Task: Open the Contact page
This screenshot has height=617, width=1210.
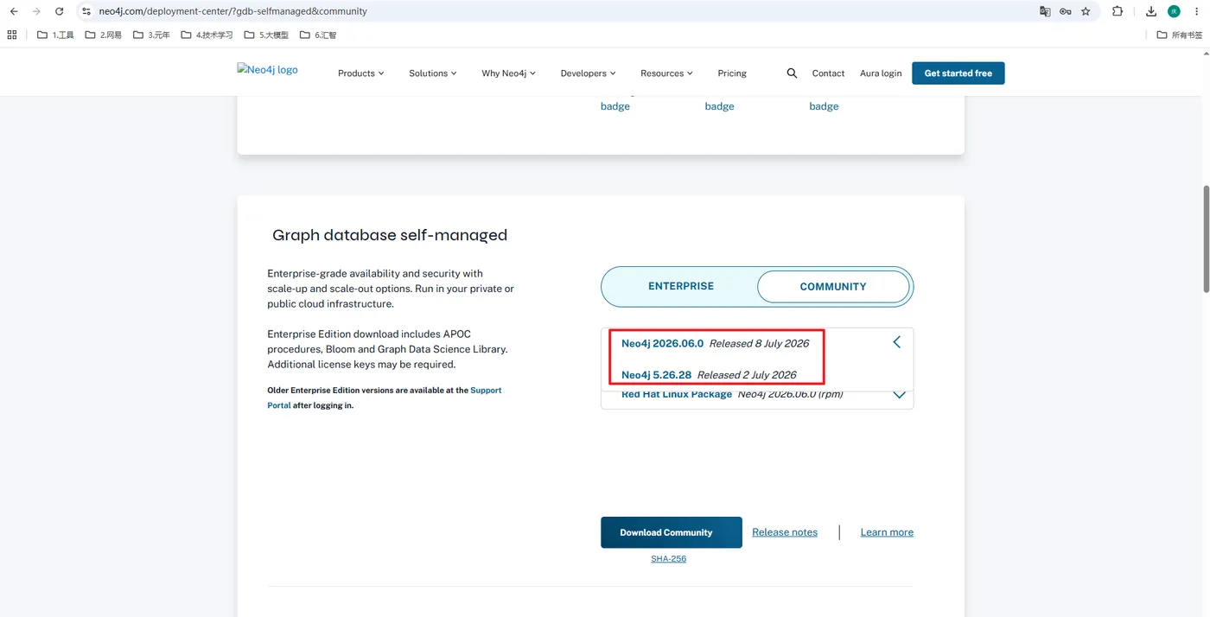Action: (828, 73)
